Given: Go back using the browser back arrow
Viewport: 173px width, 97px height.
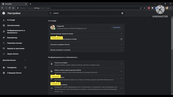Looking at the screenshot, I should pyautogui.click(x=2, y=8).
